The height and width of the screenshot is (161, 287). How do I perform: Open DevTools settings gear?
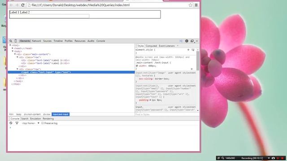pyautogui.click(x=187, y=41)
